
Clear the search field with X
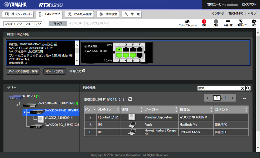242,88
